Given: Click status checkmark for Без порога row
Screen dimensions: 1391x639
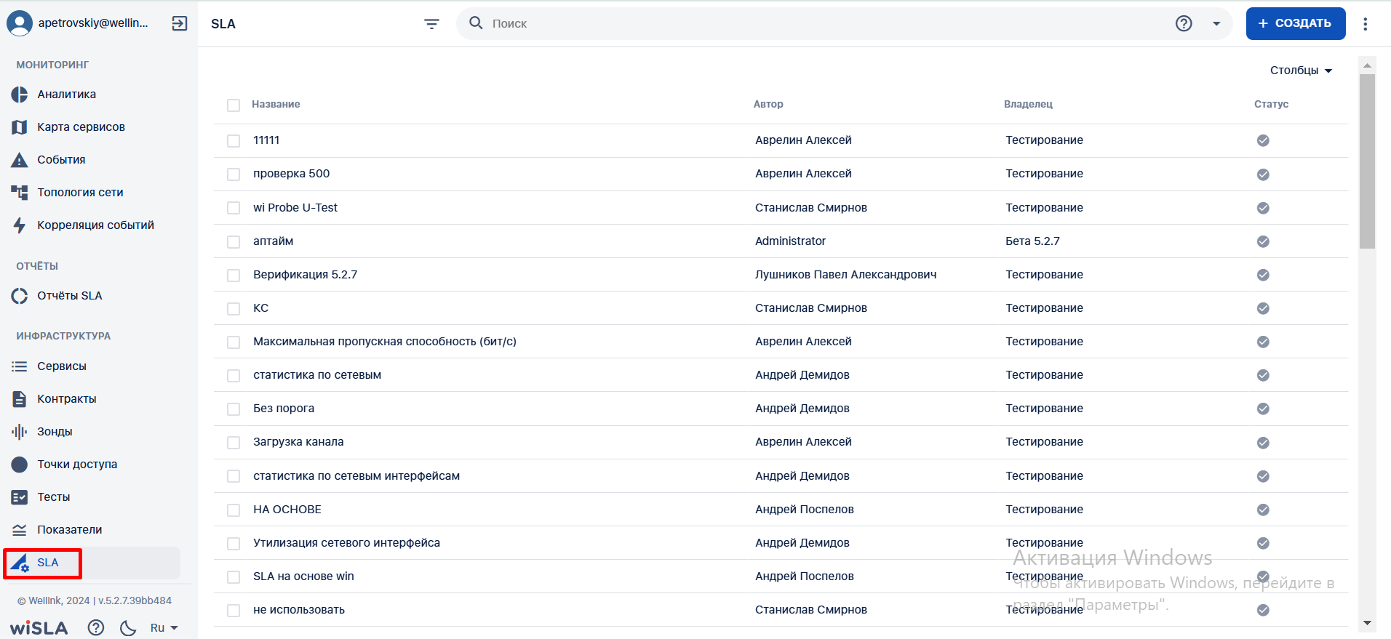Looking at the screenshot, I should (x=1263, y=409).
